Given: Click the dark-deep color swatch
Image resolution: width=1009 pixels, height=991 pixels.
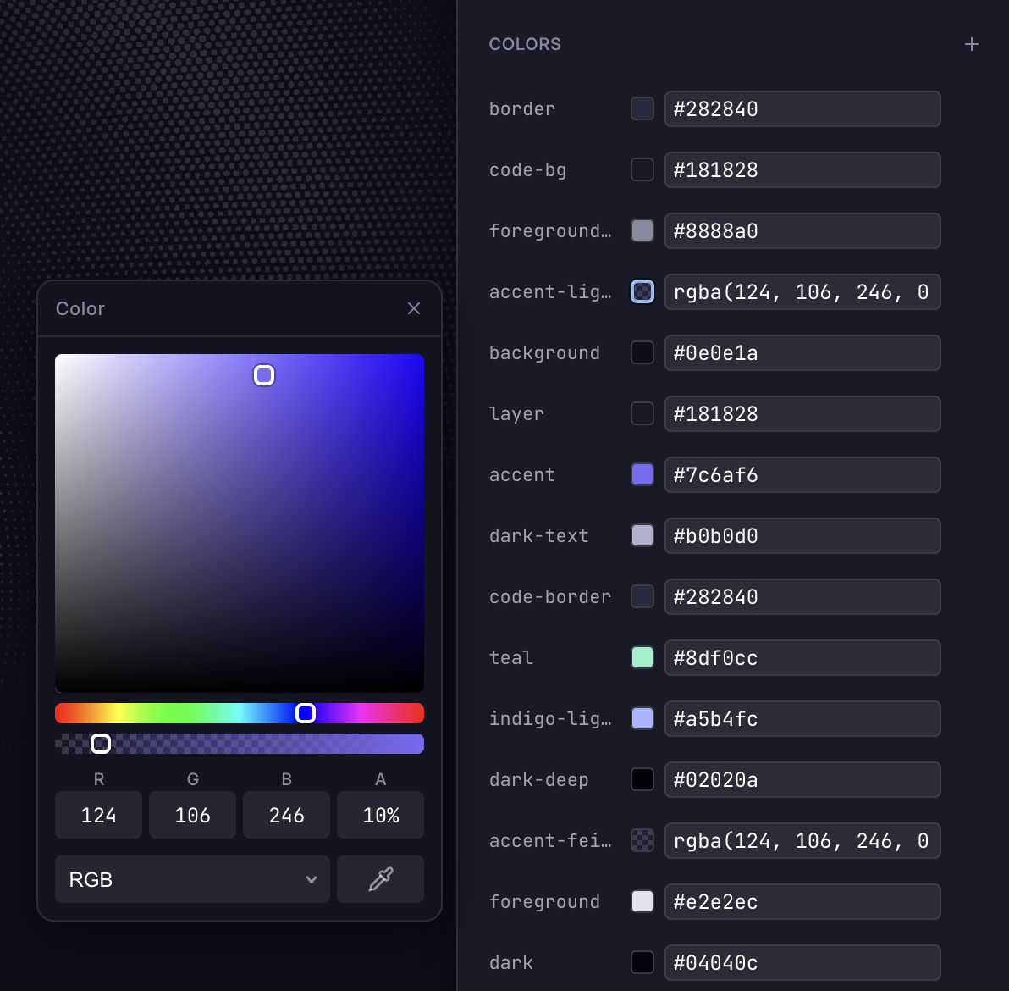Looking at the screenshot, I should [642, 779].
